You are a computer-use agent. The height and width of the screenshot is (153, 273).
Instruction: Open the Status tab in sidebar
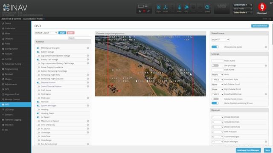pos(15,23)
